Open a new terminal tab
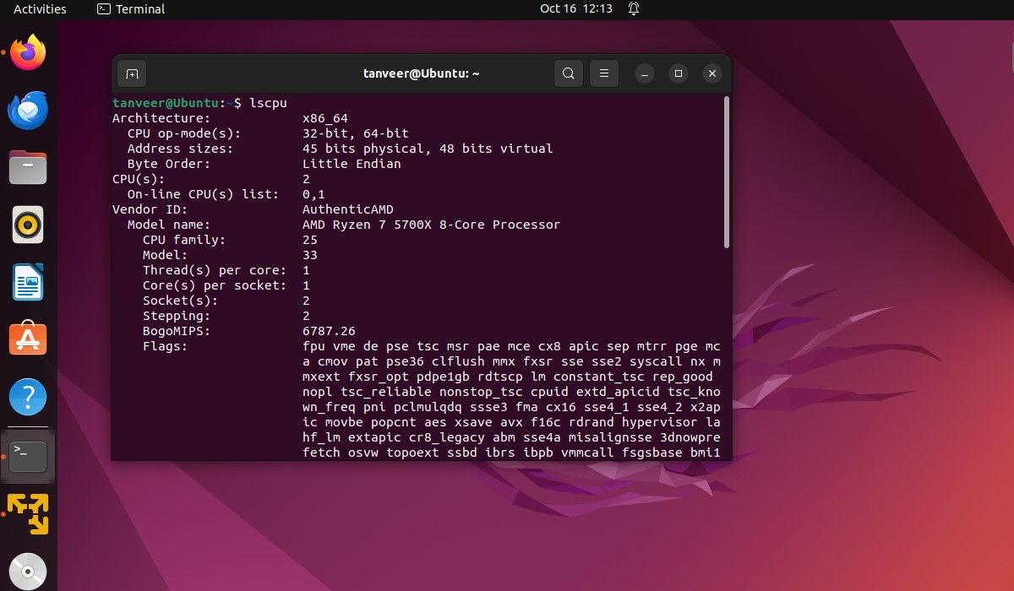1014x591 pixels. click(132, 74)
